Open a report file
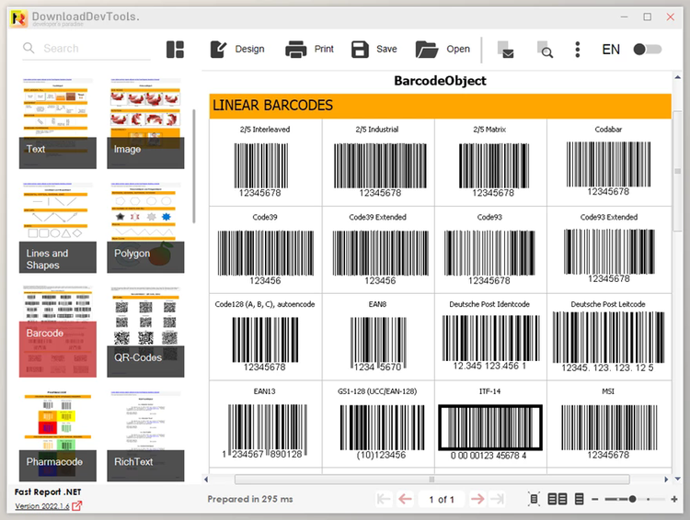This screenshot has width=690, height=520. (443, 50)
